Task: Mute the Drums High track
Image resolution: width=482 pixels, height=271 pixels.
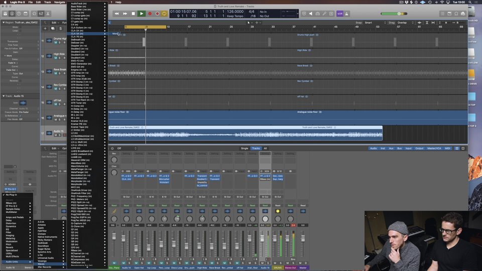Action: click(x=56, y=42)
